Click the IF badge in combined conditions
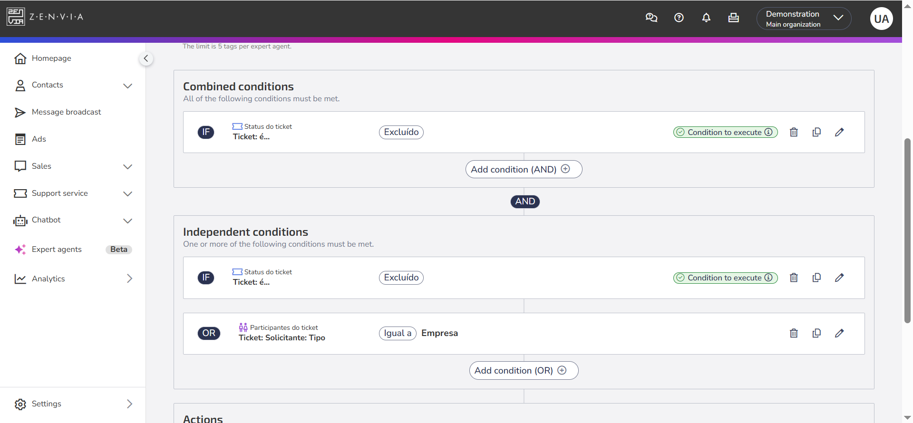The image size is (913, 423). point(206,132)
